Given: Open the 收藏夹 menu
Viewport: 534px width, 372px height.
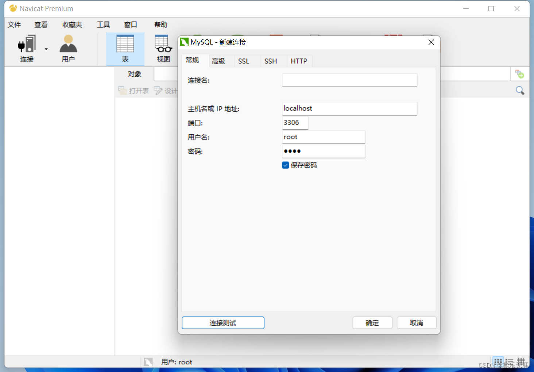Looking at the screenshot, I should (72, 24).
